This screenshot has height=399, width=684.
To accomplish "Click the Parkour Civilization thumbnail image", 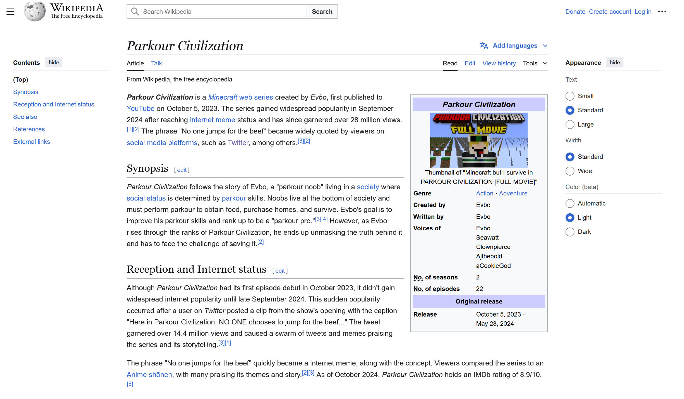I will (x=478, y=140).
